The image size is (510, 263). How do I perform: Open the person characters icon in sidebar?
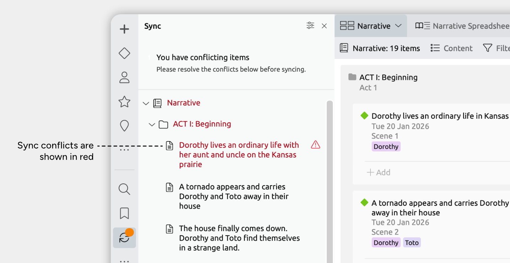(124, 77)
